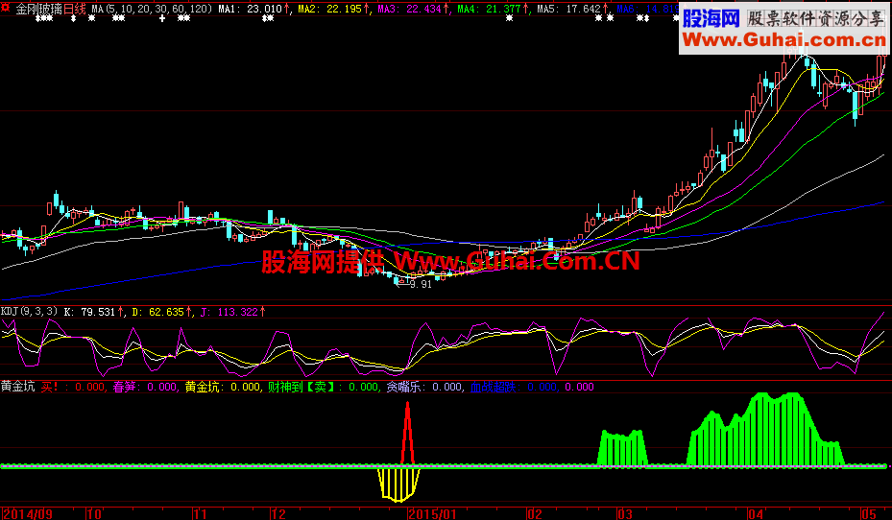The image size is (892, 520).
Task: Select the 黄金坑 indicator name
Action: 17,387
